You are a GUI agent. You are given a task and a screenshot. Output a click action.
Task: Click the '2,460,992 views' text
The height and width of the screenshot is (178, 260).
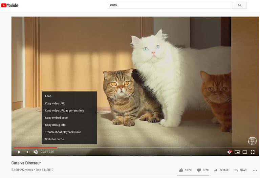22,170
